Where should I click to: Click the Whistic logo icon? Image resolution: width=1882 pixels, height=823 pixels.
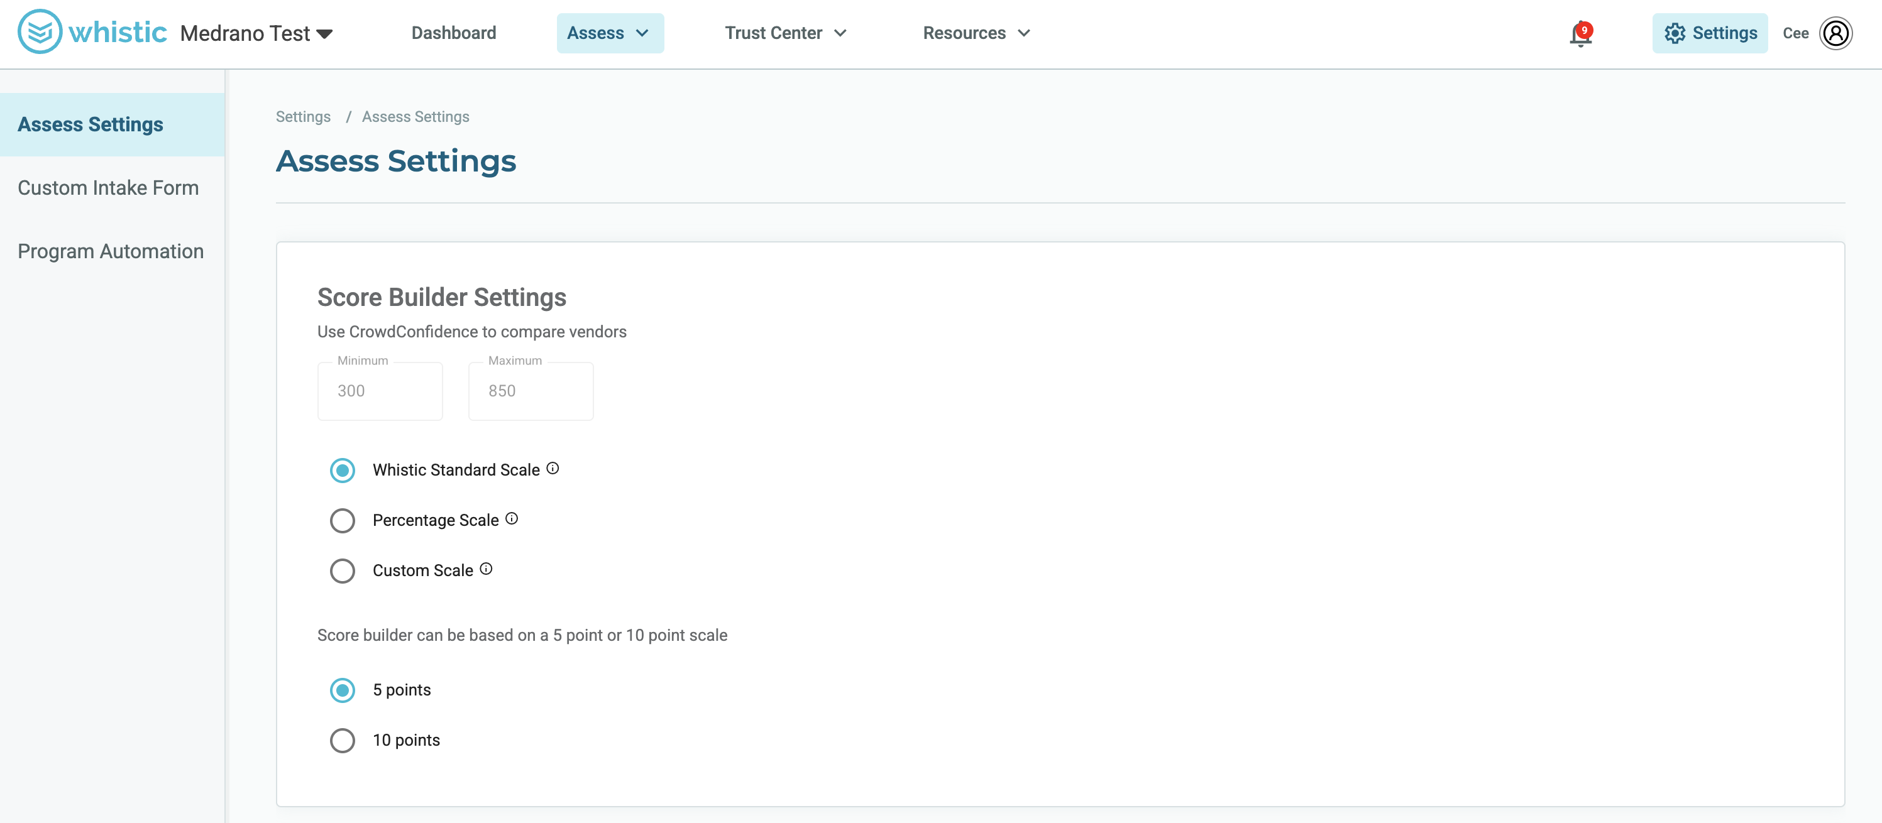click(x=40, y=32)
